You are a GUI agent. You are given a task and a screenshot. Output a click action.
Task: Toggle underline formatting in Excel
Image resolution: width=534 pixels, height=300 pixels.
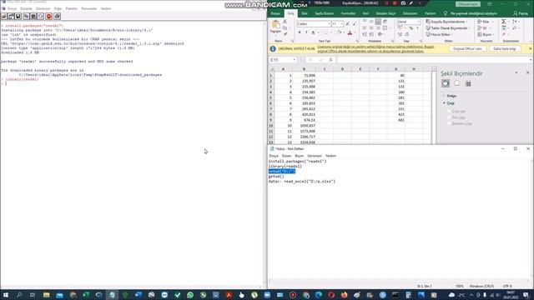coord(313,32)
